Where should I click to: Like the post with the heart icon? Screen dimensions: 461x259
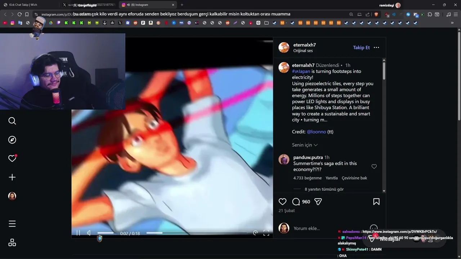[x=283, y=202]
